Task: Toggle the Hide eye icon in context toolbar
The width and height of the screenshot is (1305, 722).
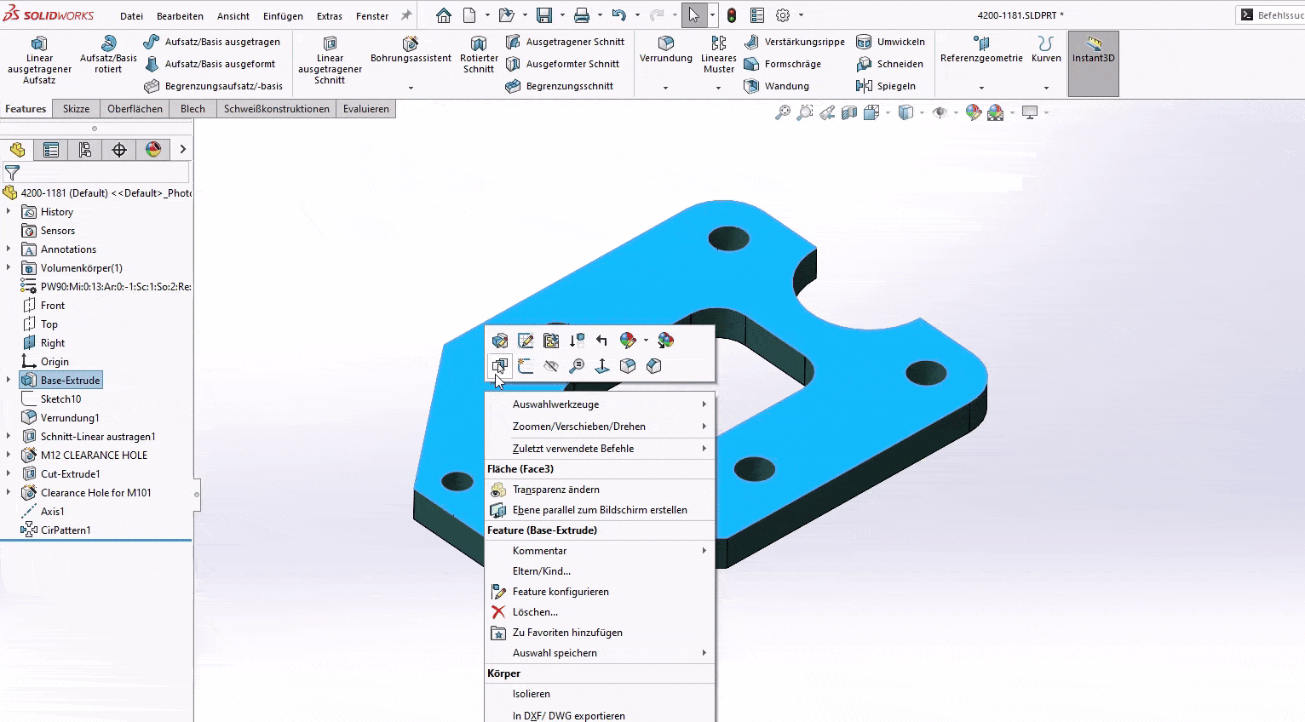Action: point(551,366)
